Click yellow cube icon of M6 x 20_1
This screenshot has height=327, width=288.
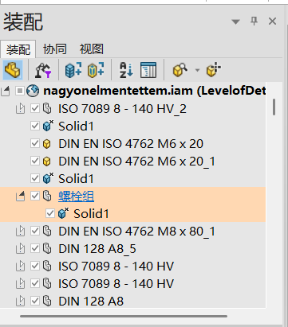pos(47,162)
